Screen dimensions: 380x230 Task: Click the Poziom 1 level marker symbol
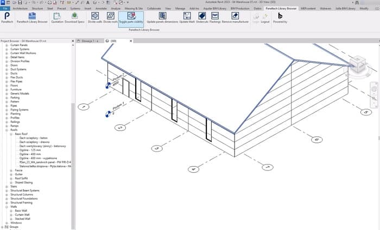(x=108, y=114)
